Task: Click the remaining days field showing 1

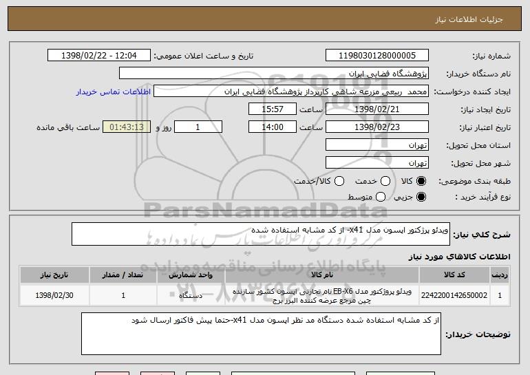Action: click(x=198, y=127)
